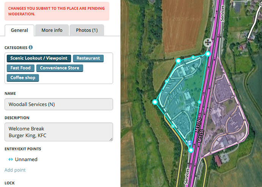Screen dimensions: 262x187
Task: Click the Restaurant category tag
Action: pyautogui.click(x=88, y=58)
